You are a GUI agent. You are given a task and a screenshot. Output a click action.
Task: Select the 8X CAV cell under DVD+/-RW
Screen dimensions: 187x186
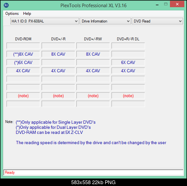(x=93, y=54)
